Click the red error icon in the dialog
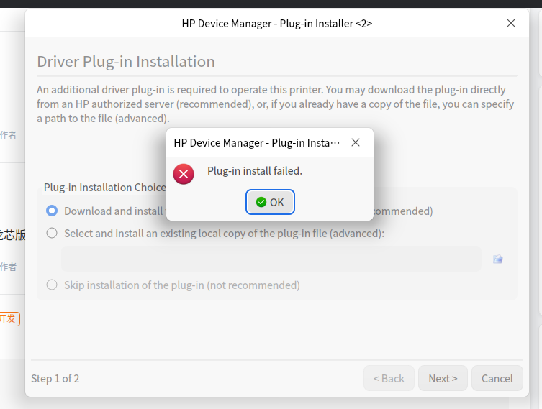 [x=184, y=174]
